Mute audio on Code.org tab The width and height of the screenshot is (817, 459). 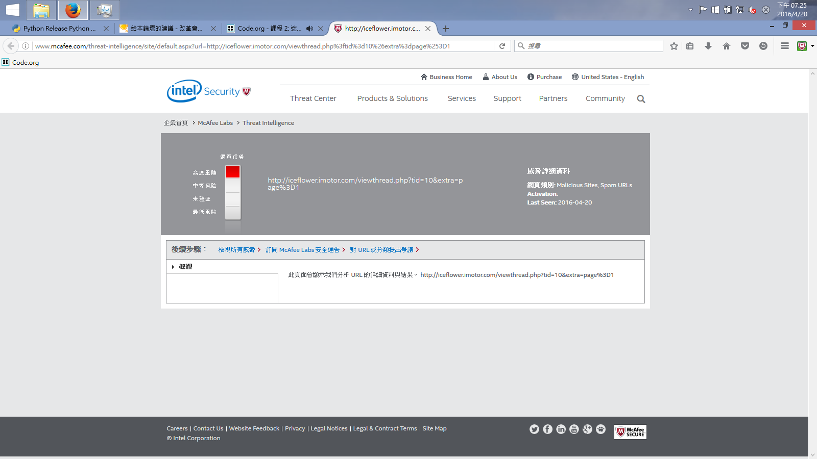(x=309, y=29)
